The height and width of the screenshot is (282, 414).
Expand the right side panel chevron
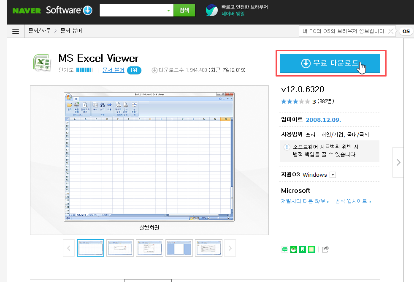pos(398,162)
